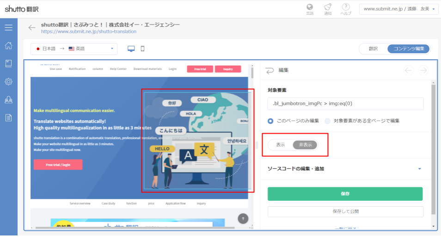Click column in preview navigation

tap(98, 69)
